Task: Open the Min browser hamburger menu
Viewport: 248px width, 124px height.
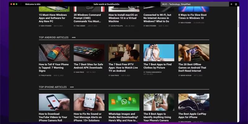Action: [x=236, y=4]
